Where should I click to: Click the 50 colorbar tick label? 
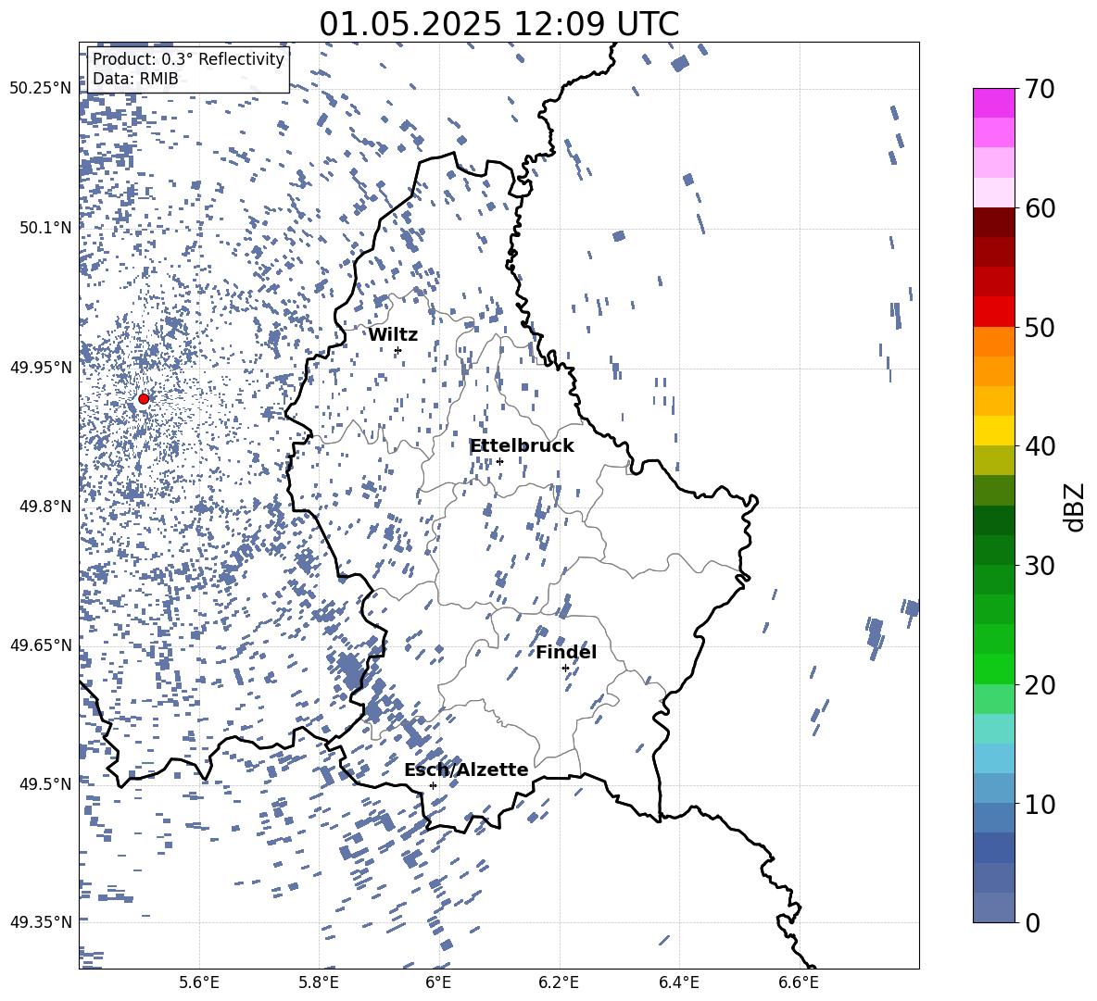1040,328
